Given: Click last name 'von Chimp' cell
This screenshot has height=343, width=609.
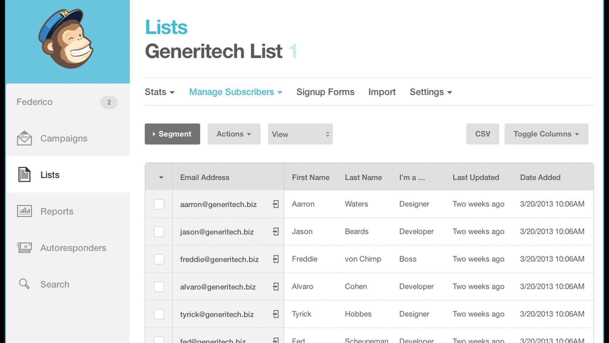Looking at the screenshot, I should pos(363,259).
